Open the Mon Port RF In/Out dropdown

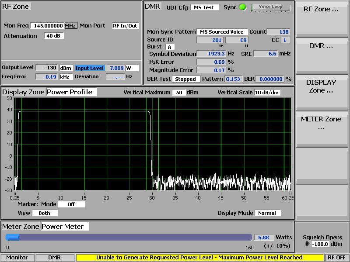125,26
